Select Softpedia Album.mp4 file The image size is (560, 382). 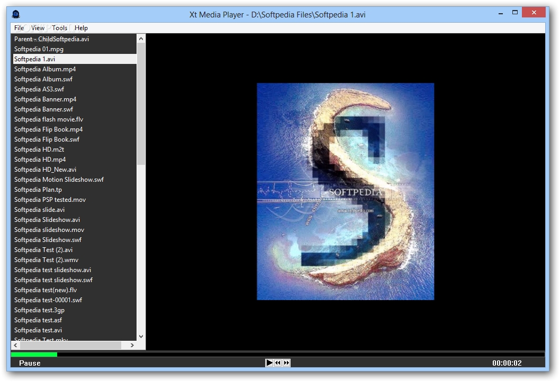click(x=75, y=69)
